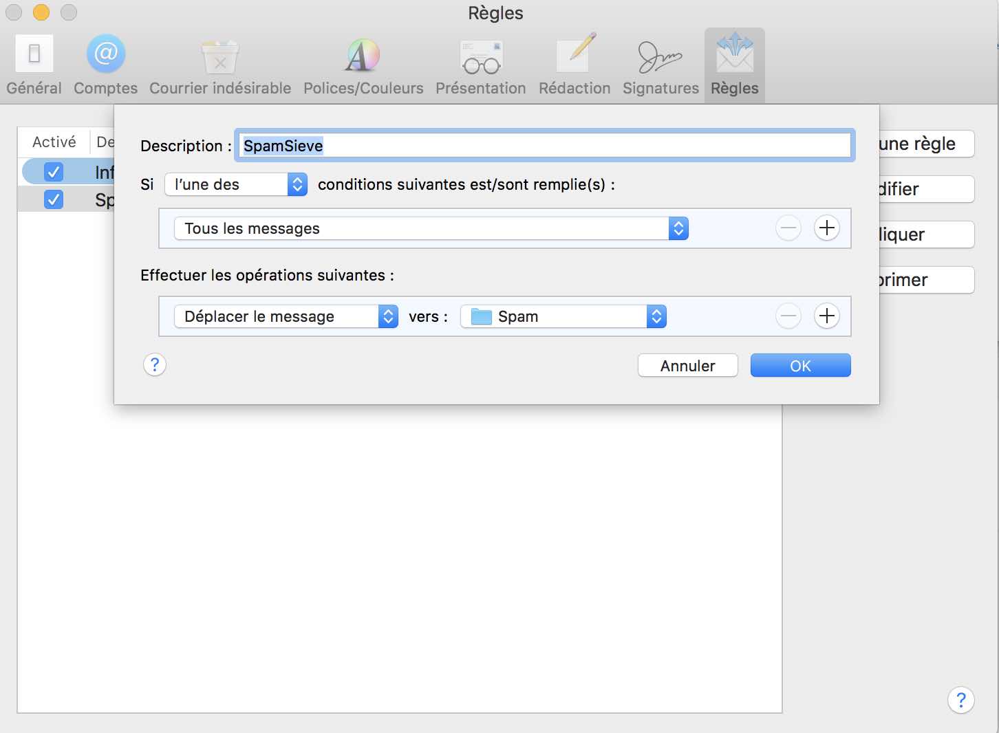This screenshot has height=733, width=999.
Task: Open the Spam mailbox dropdown
Action: 563,316
